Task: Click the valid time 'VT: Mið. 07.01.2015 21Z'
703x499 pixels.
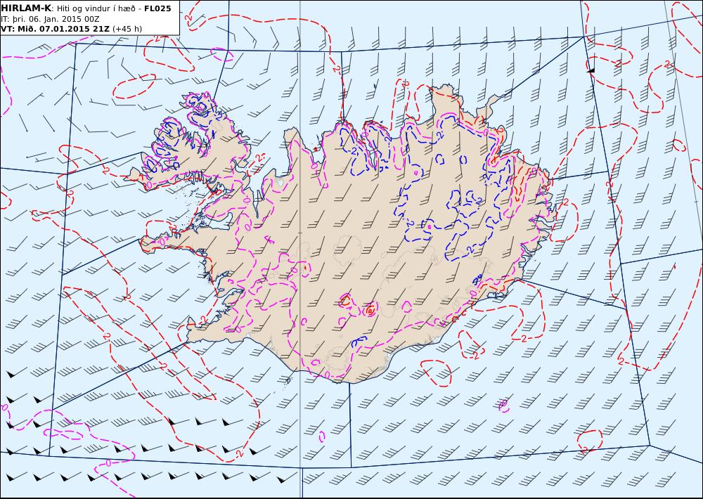Action: tap(55, 29)
